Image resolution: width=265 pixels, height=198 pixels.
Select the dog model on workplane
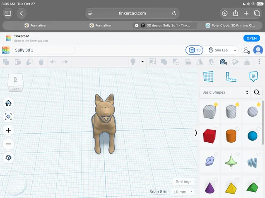pos(104,124)
